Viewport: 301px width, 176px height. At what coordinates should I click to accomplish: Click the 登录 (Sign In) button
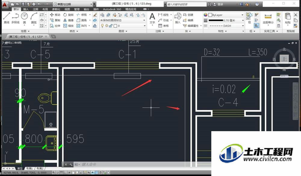tap(218, 4)
